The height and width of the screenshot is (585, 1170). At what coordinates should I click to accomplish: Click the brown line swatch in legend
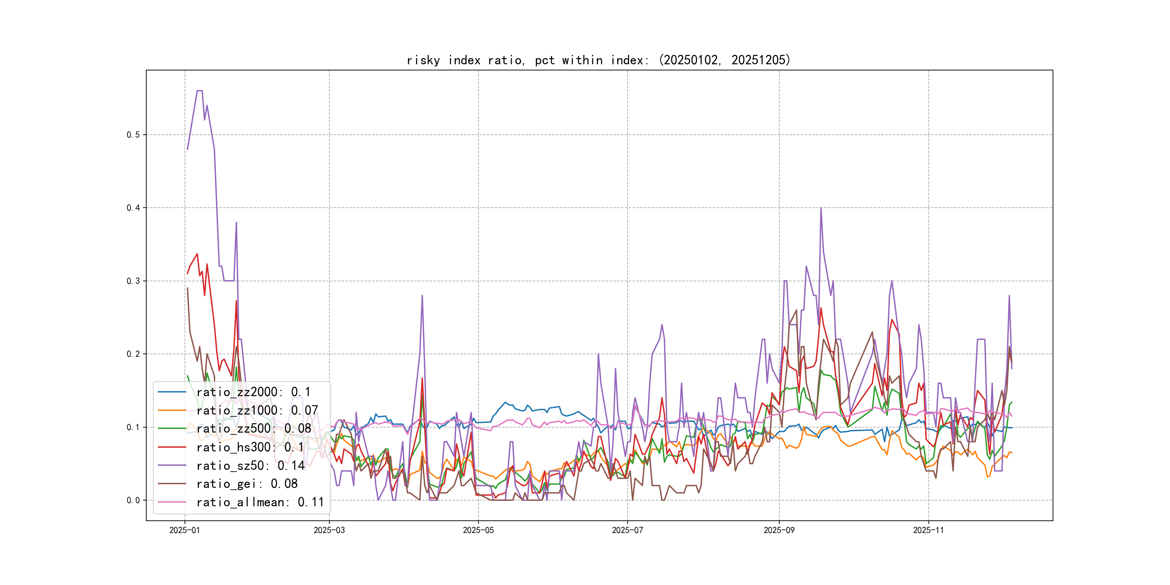click(172, 484)
